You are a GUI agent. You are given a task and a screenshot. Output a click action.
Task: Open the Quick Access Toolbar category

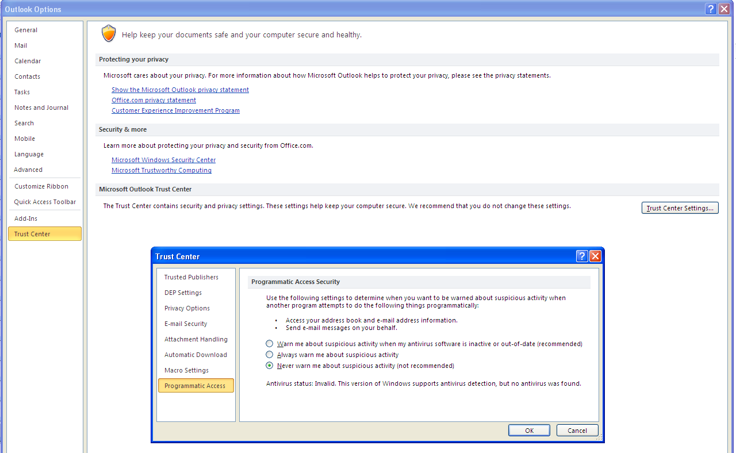[x=44, y=202]
